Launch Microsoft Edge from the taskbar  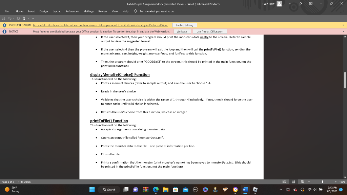tap(156, 190)
